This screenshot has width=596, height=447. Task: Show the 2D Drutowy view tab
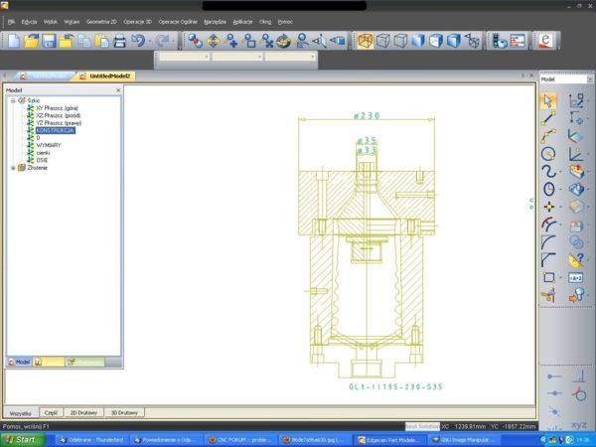tap(83, 412)
